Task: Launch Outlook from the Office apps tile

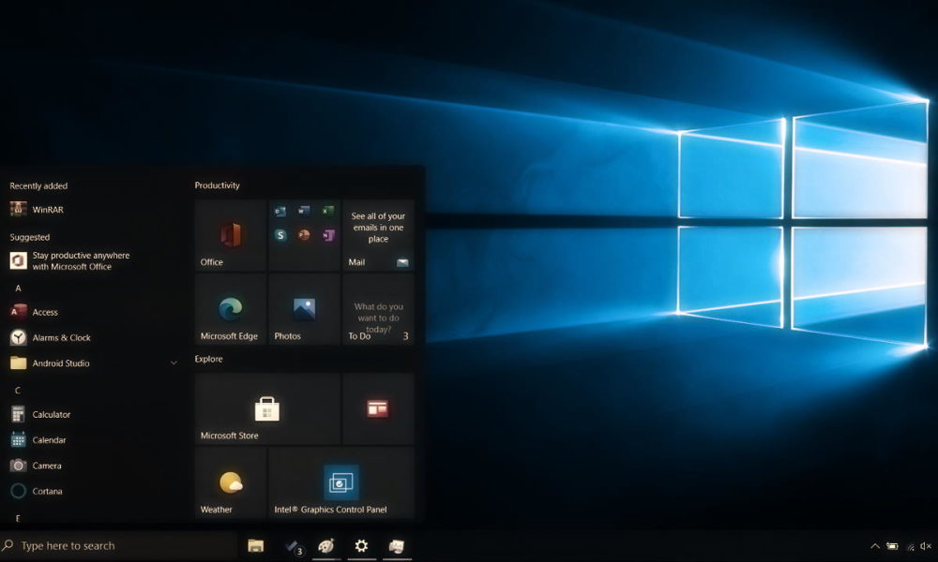Action: click(280, 211)
